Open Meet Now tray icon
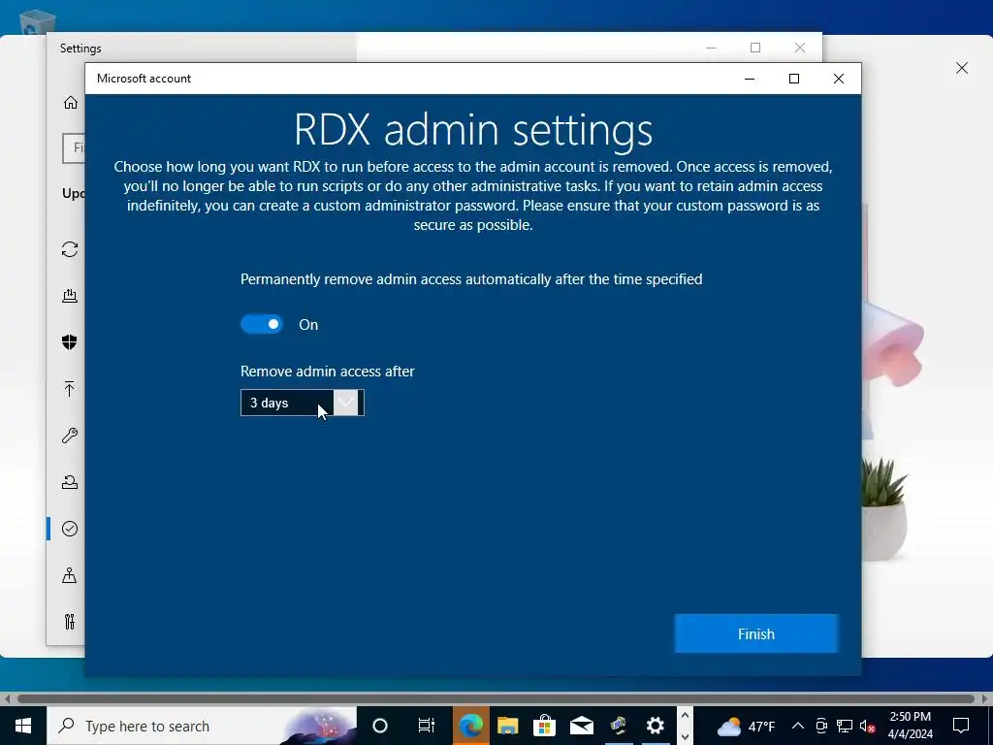This screenshot has width=993, height=745. [821, 726]
